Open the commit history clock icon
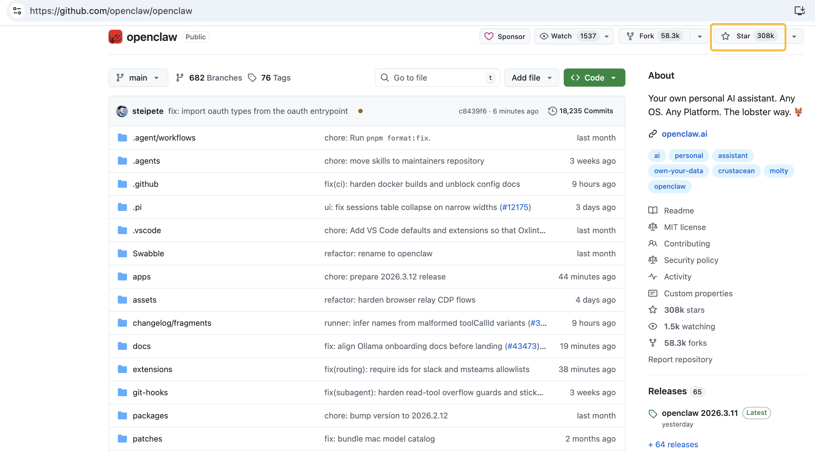Screen dimensions: 815x453 click(x=552, y=111)
